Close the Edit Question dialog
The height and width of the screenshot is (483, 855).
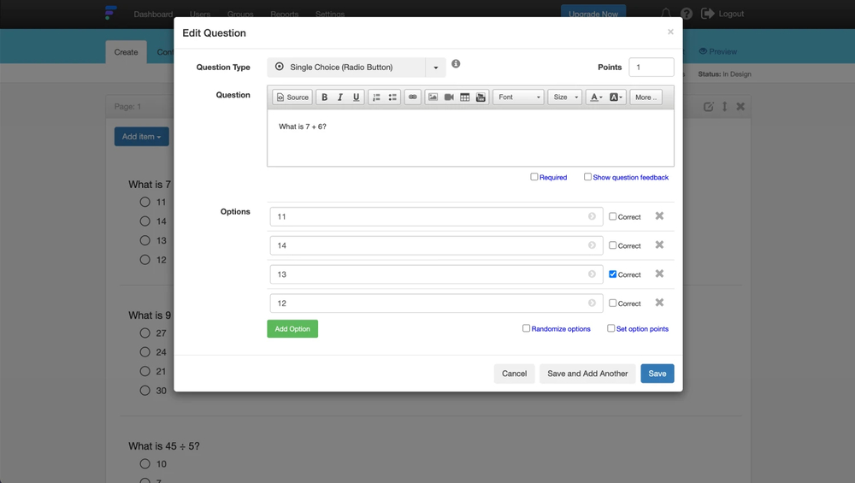coord(670,32)
